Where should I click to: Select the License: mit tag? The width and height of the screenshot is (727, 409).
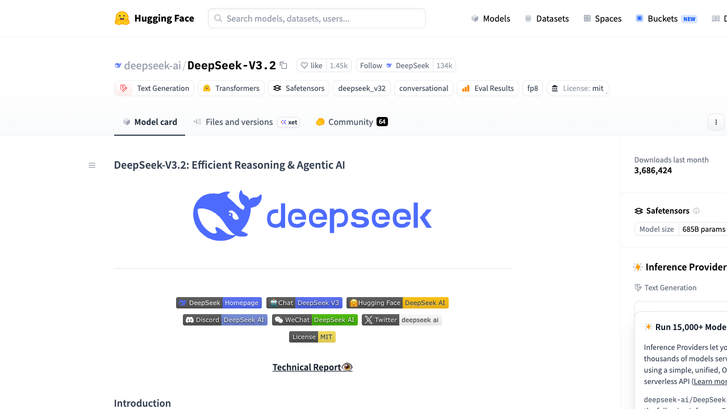coord(578,88)
